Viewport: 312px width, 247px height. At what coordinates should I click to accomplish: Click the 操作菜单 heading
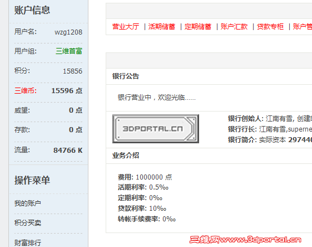tap(32, 180)
